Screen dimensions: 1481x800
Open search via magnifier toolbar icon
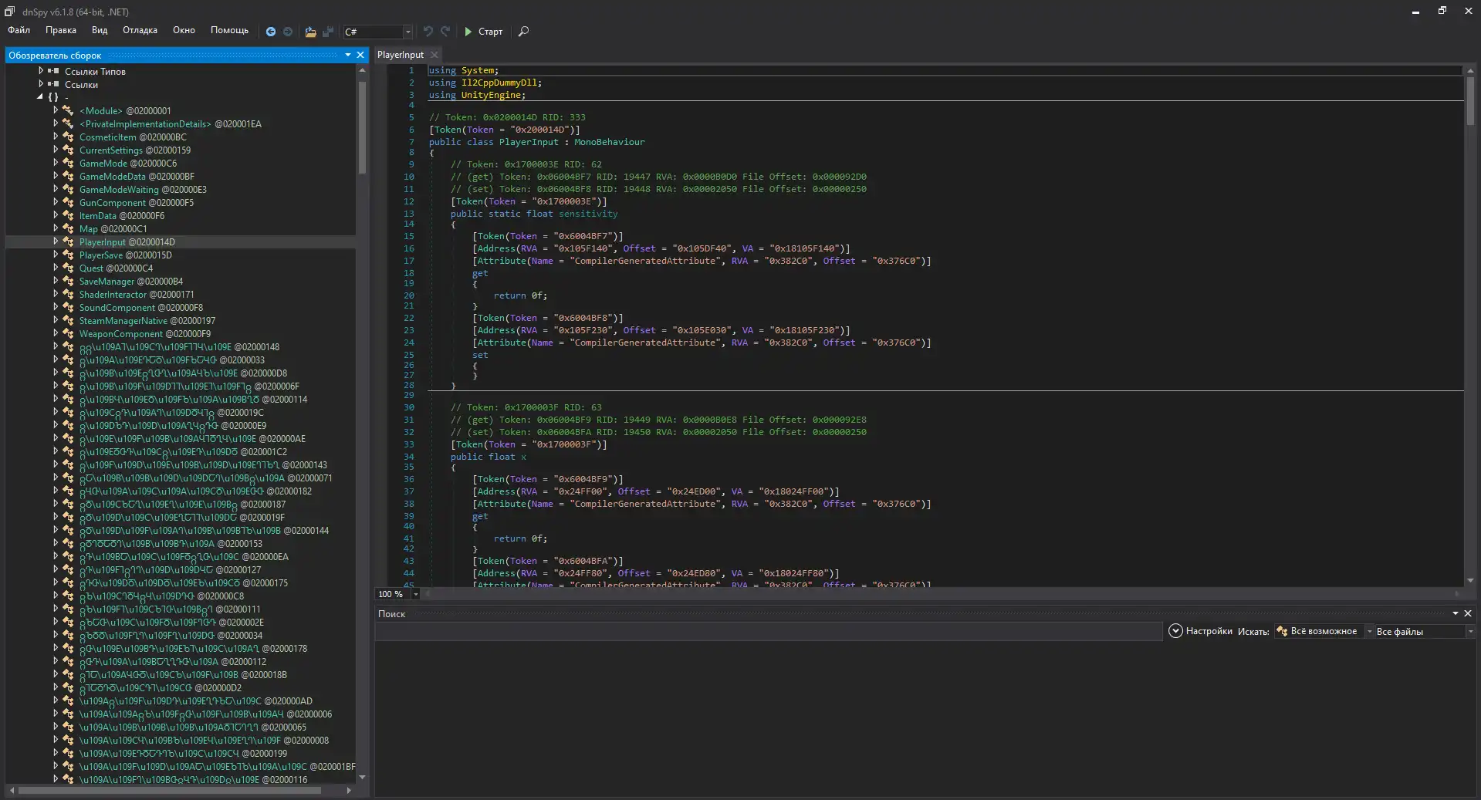tap(523, 32)
